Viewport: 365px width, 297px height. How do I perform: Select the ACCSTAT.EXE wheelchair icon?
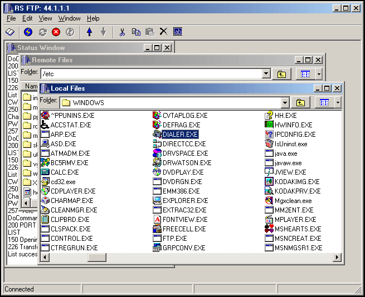click(45, 125)
